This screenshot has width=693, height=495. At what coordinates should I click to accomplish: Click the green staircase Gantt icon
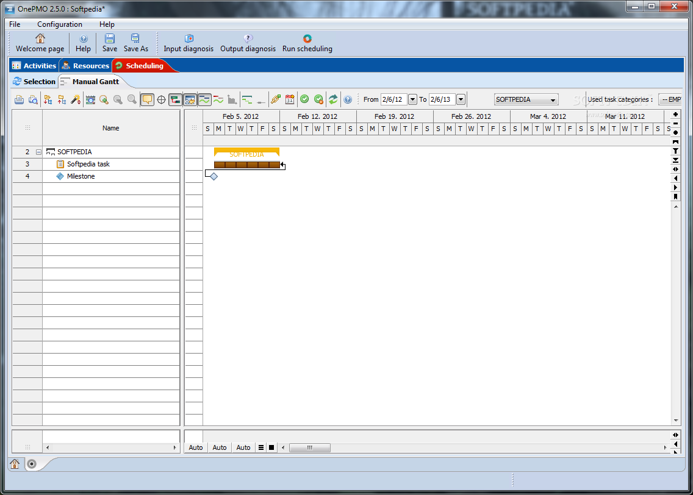[x=247, y=100]
